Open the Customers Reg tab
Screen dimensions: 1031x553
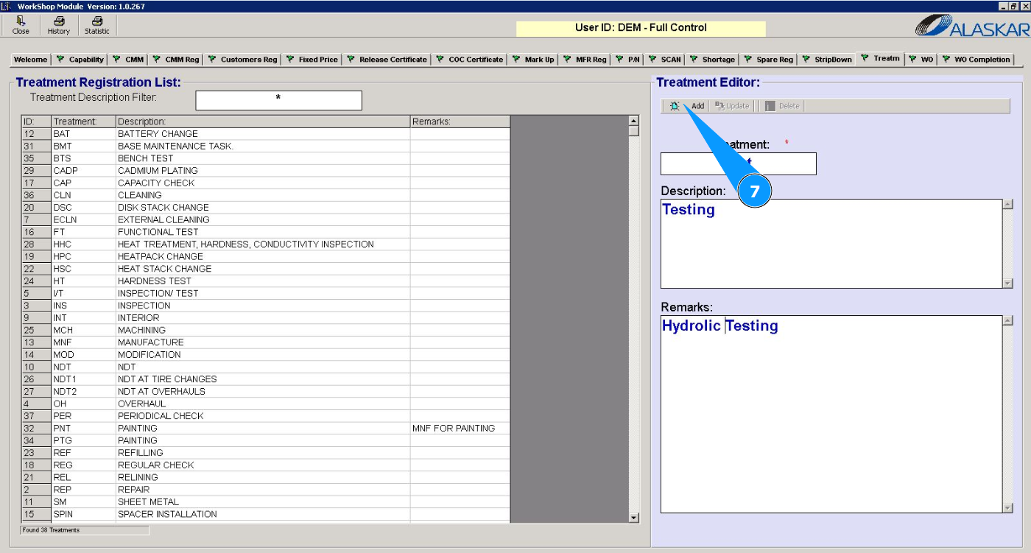tap(242, 60)
